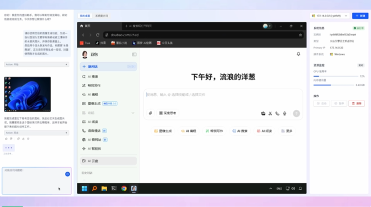Viewport: 371px width, 207px height.
Task: Open Chrome from the taskbar
Action: coord(123,189)
